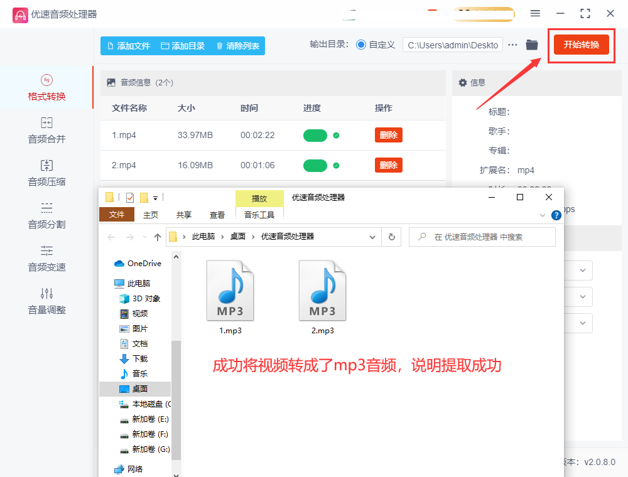This screenshot has height=477, width=628.
Task: Open the 音频变速 audio speed tool
Action: (x=46, y=259)
